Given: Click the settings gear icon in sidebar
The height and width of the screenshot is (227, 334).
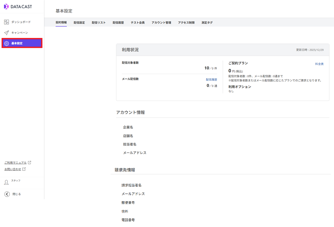Looking at the screenshot, I should 7,43.
